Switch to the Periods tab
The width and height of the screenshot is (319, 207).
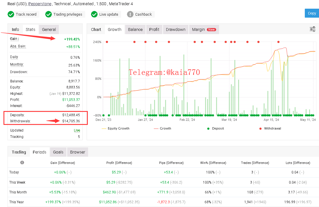(x=39, y=152)
